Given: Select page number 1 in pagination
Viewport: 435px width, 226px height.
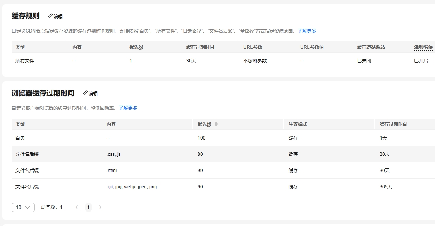Looking at the screenshot, I should coord(88,207).
